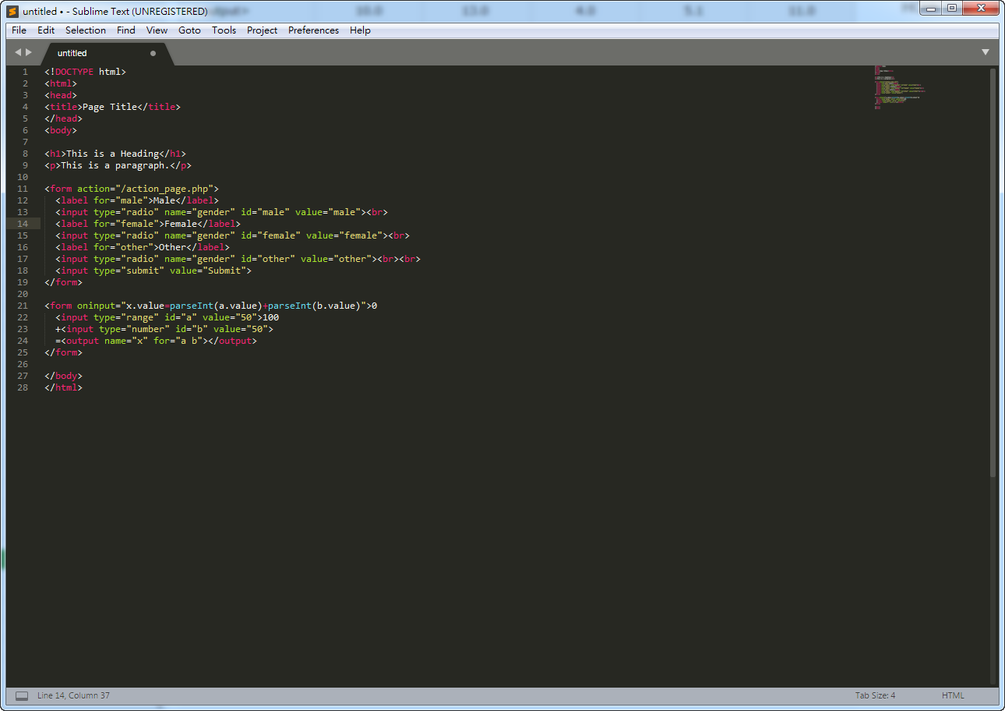Click the Other label text on line 16
Image resolution: width=1005 pixels, height=711 pixels.
tap(172, 247)
